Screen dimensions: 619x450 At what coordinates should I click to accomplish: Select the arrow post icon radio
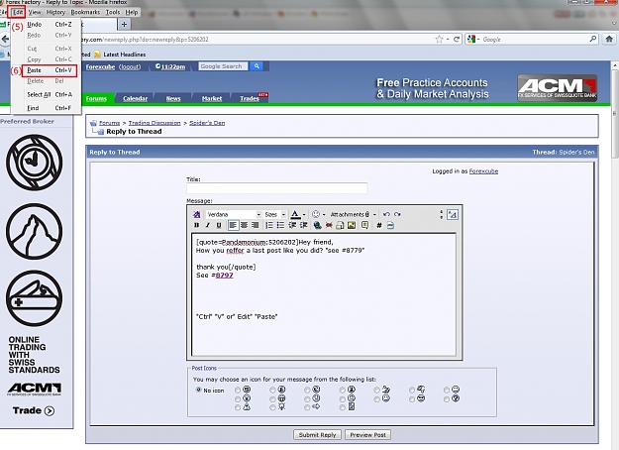tap(307, 407)
